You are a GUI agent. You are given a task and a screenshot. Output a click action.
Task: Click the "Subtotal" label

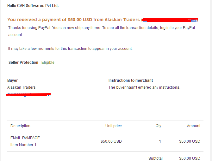[155, 158]
